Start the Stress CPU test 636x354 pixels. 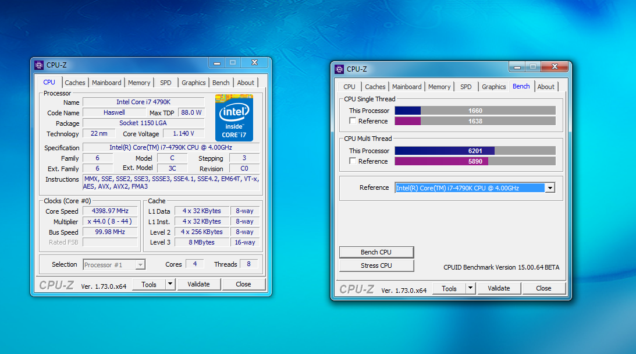click(x=376, y=265)
